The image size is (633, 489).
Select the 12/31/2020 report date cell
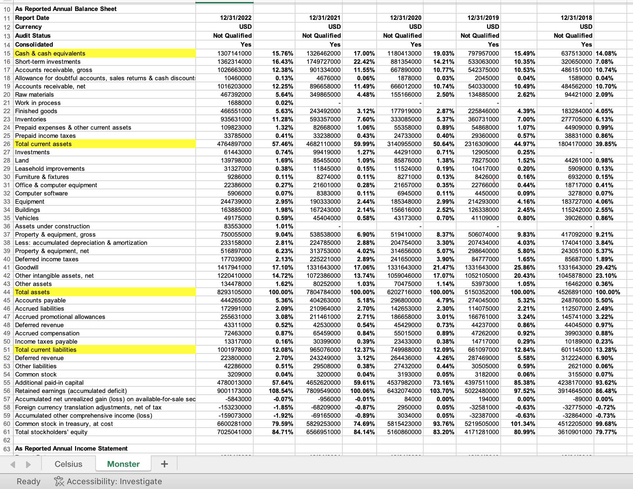400,18
